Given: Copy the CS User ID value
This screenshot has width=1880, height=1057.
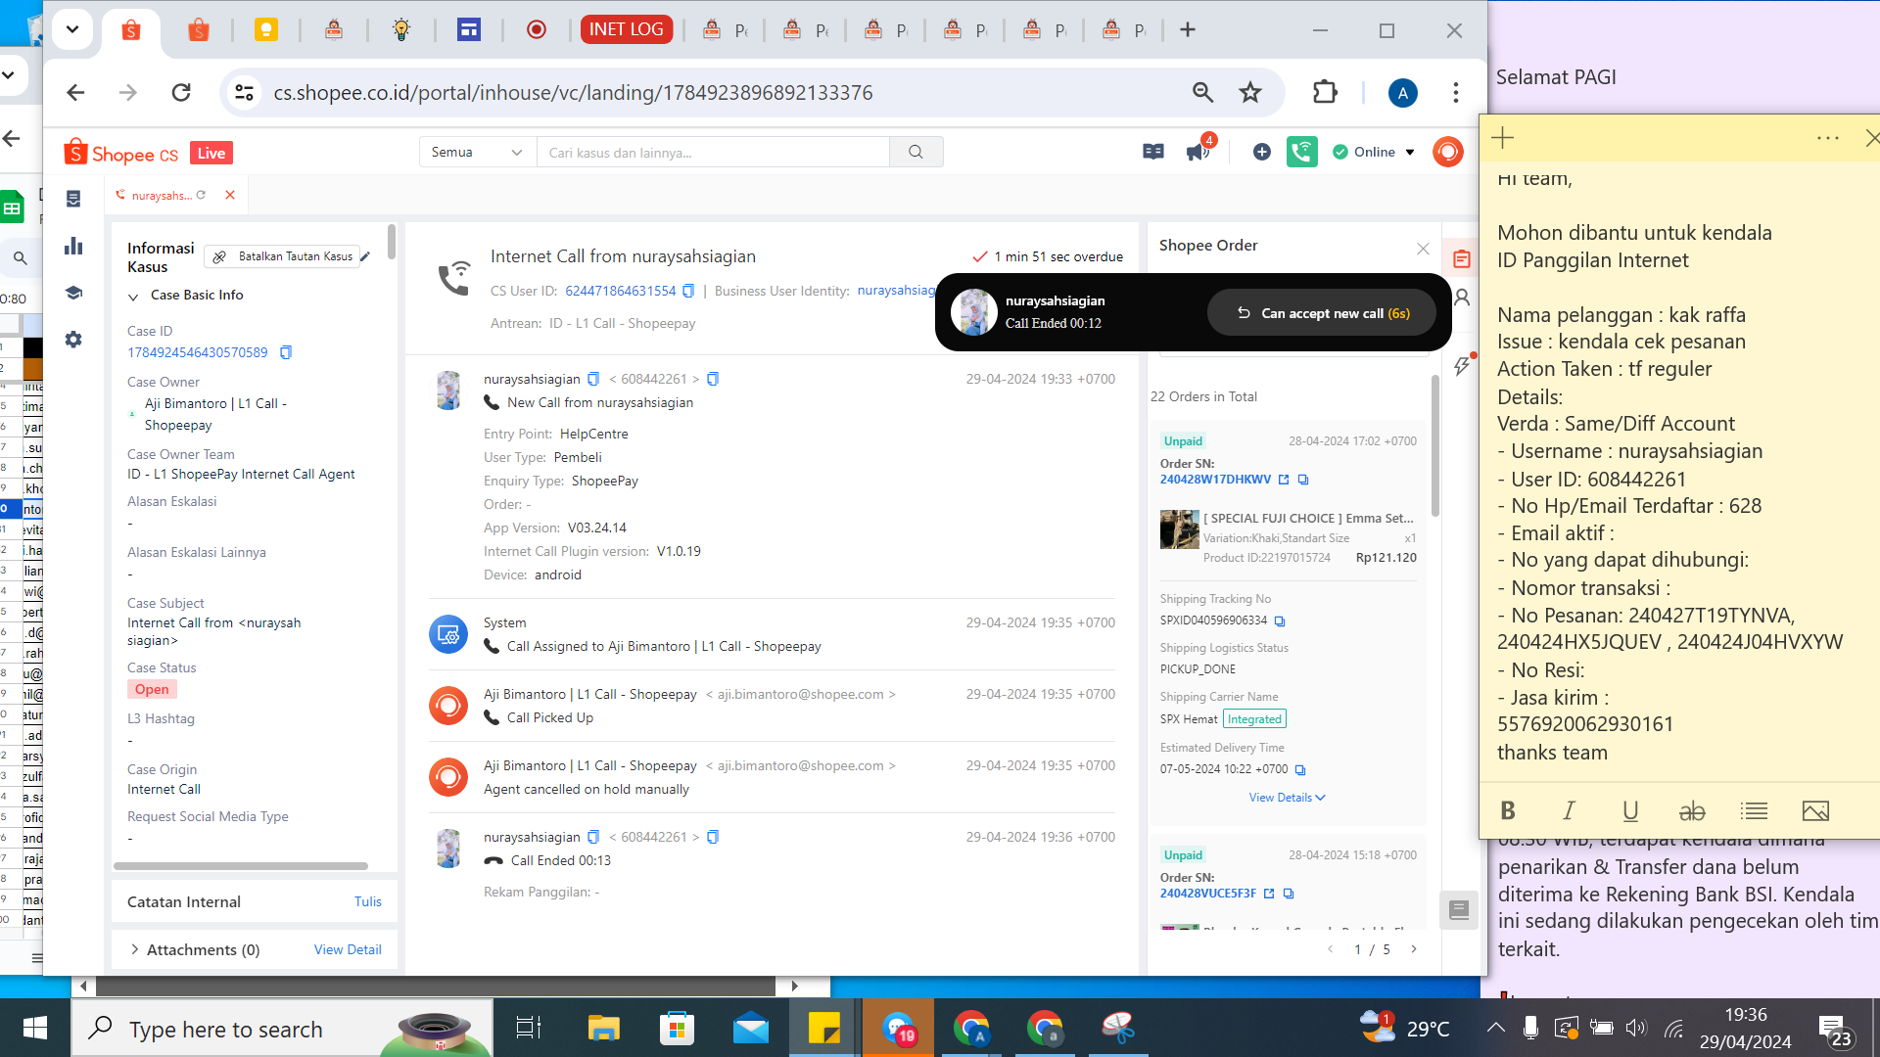Looking at the screenshot, I should click(688, 291).
